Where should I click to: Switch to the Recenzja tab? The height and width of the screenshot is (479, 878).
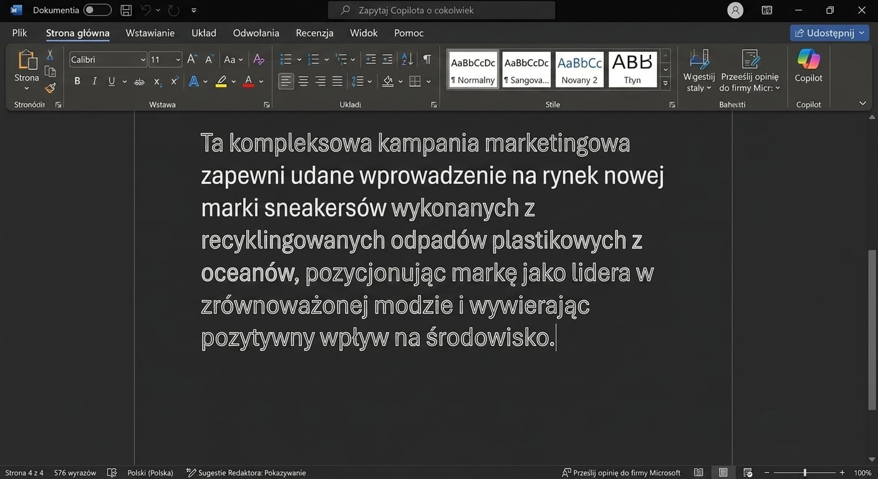pyautogui.click(x=315, y=33)
